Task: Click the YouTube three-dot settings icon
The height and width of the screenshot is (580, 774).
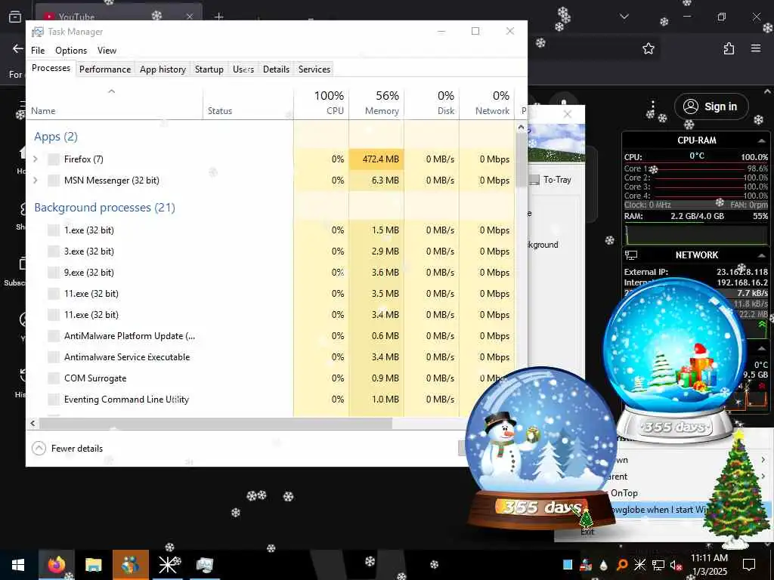Action: tap(652, 106)
